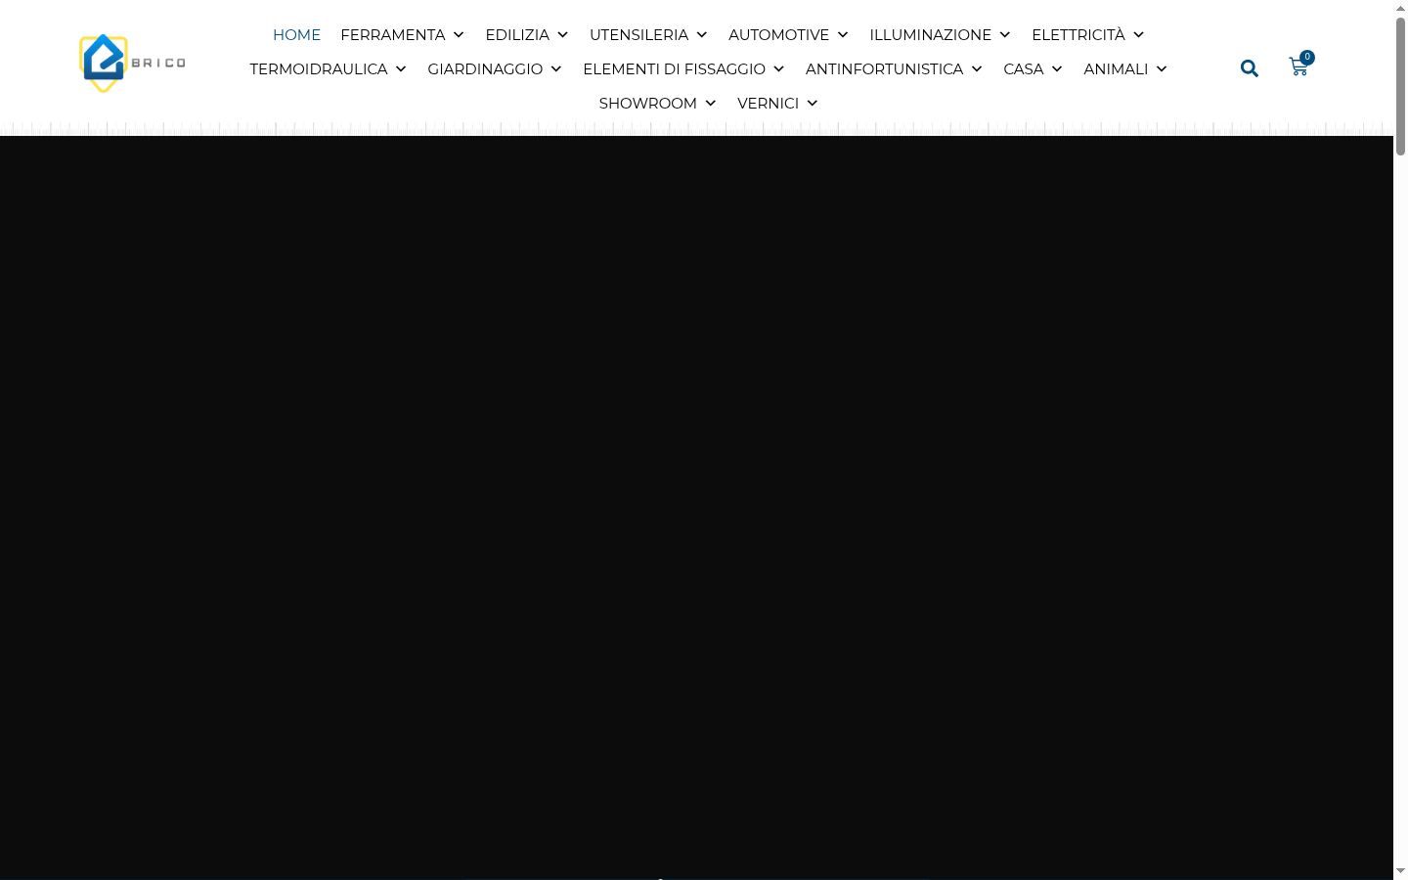This screenshot has height=880, width=1408.
Task: Open the UTENSILERIA menu
Action: (638, 34)
